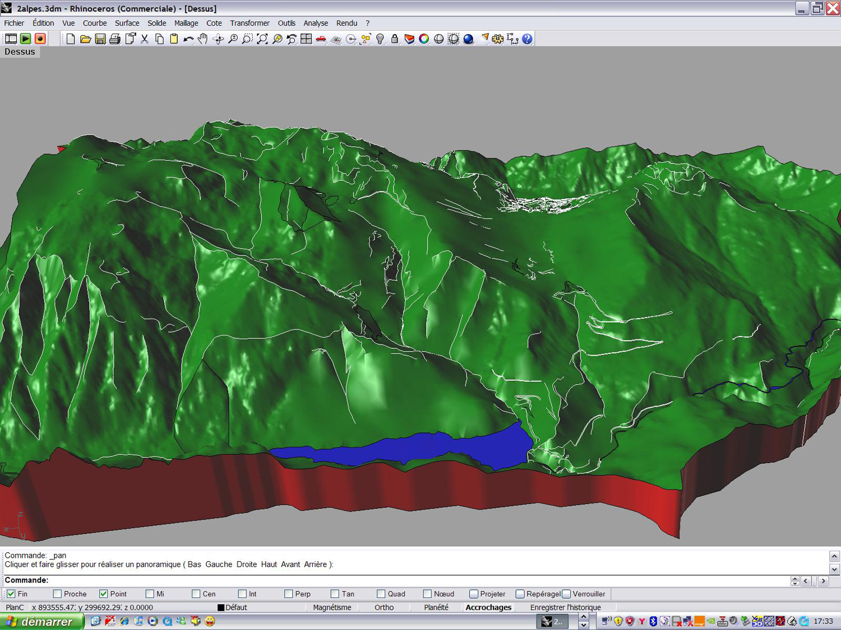Toggle Ortho mode in the status bar
841x630 pixels.
pos(384,607)
